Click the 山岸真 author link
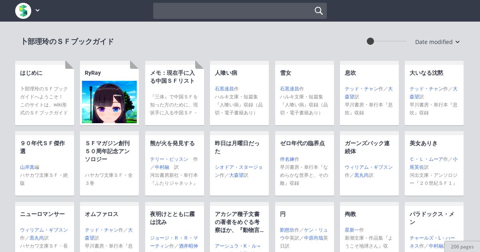 coord(27,167)
